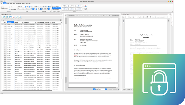Open the font size dropdown
185x105 pixels.
(x=30, y=7)
